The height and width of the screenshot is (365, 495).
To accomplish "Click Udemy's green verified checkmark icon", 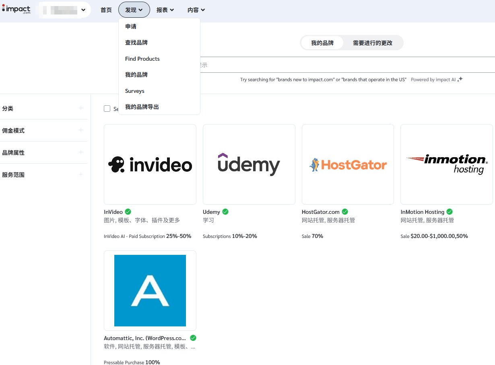I will (x=225, y=211).
